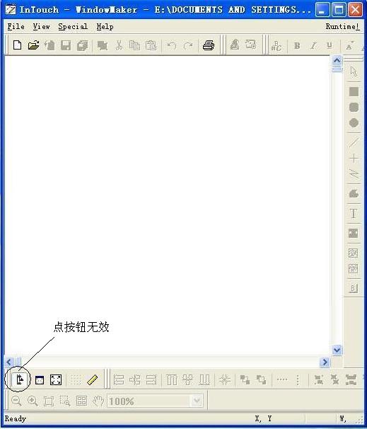Click the Print icon in the toolbar
Image resolution: width=367 pixels, height=429 pixels.
pos(209,45)
